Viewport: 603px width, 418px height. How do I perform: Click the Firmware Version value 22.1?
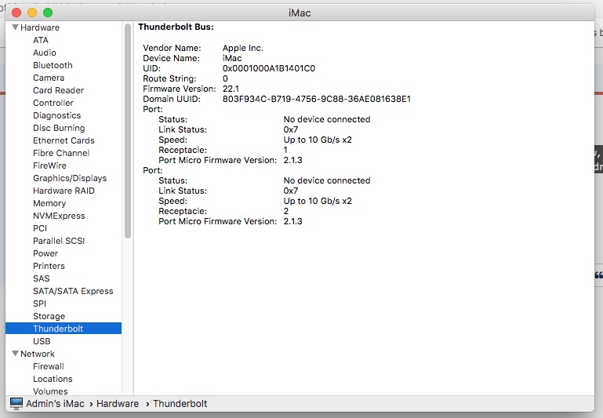tap(231, 89)
